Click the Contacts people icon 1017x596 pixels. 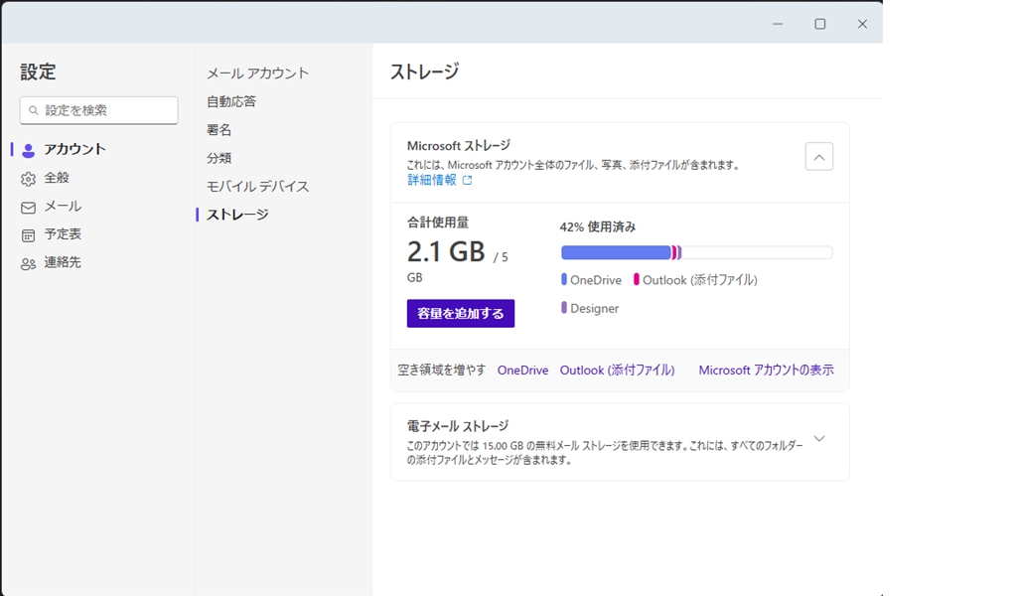pos(28,264)
